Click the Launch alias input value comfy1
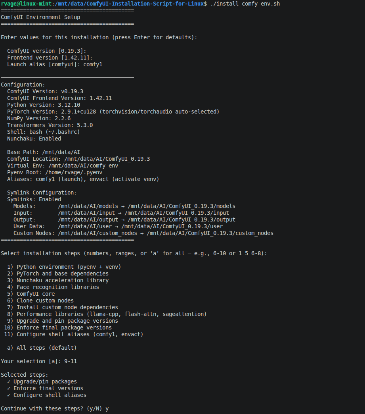The height and width of the screenshot is (414, 365). 93,65
